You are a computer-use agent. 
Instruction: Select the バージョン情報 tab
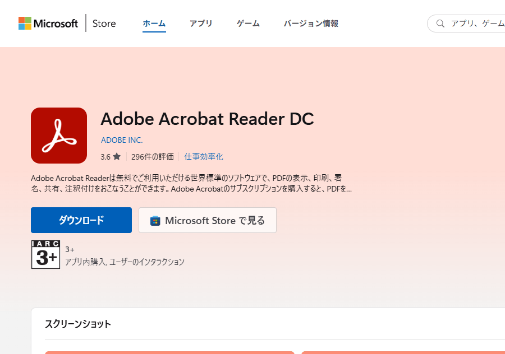(311, 24)
